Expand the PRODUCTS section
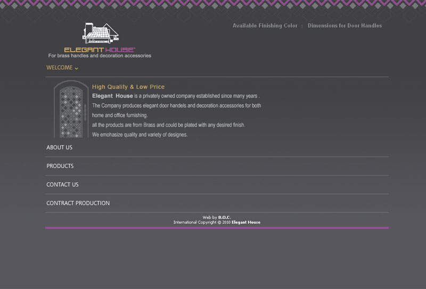 60,166
